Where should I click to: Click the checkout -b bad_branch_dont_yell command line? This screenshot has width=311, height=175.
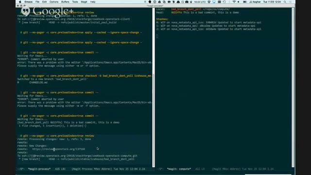pos(86,76)
